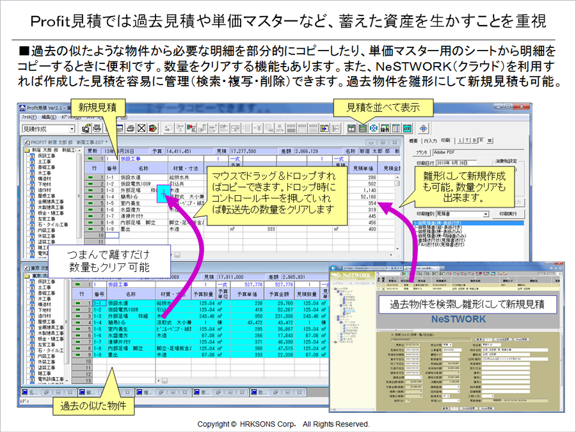Select 石・タイル工事 in the upper window tree

52,225
